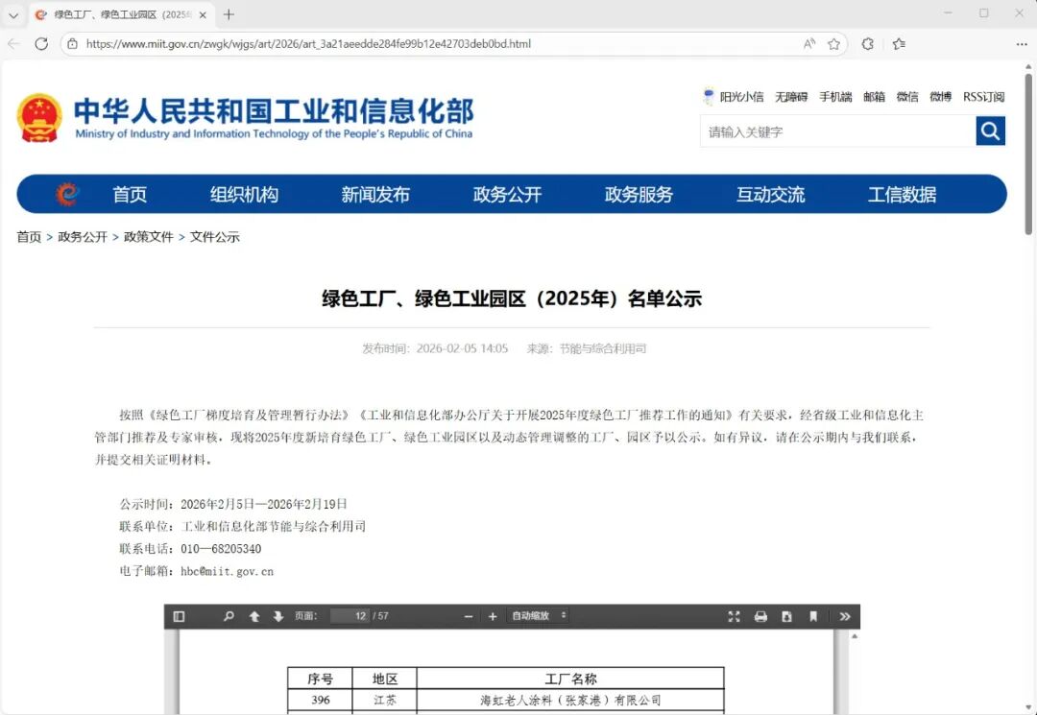Open the 工信数据 navigation menu
This screenshot has height=715, width=1037.
[902, 195]
